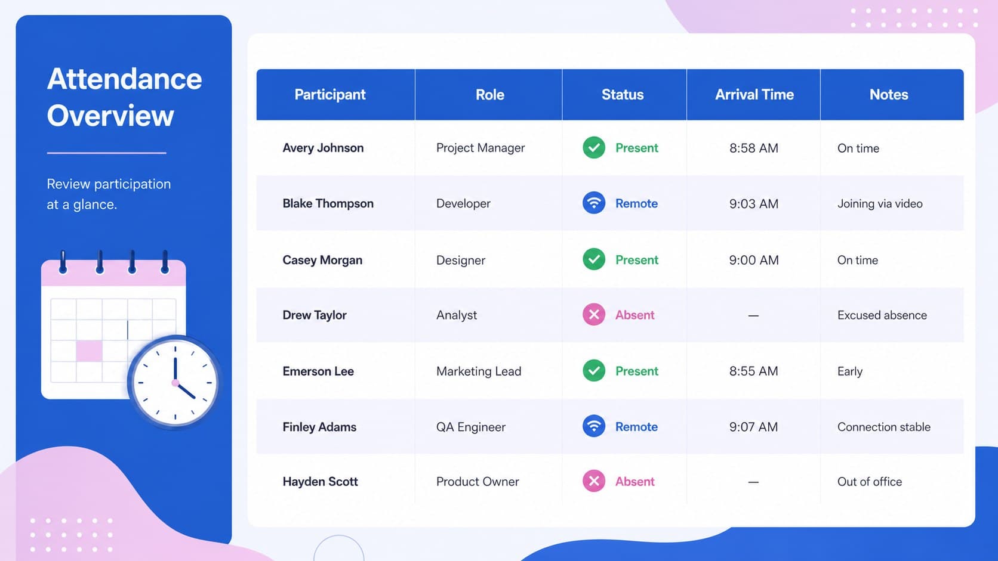Click the green check icon in Avery Johnson's row
998x561 pixels.
coord(594,147)
